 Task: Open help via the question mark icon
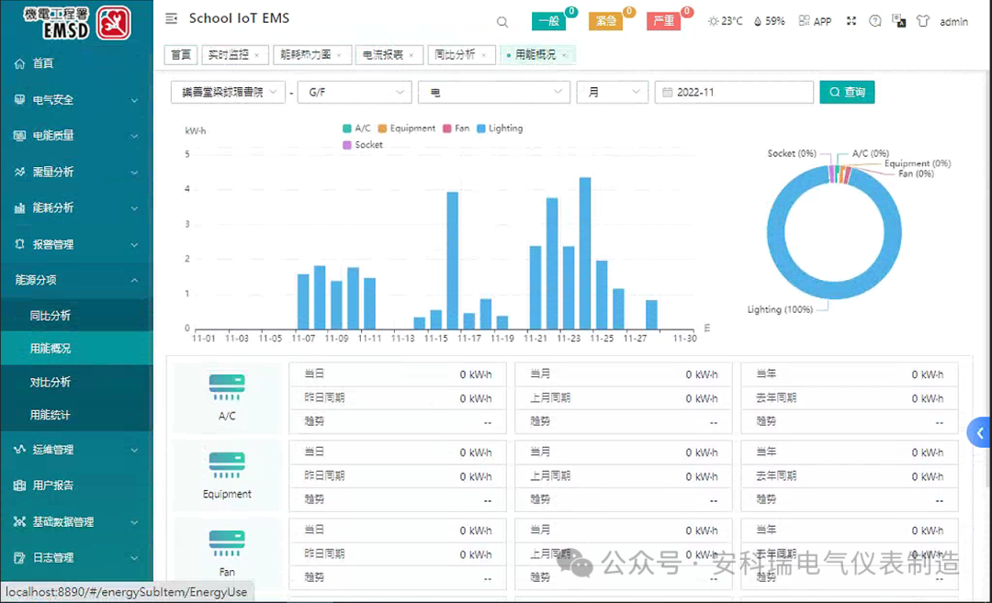[874, 21]
